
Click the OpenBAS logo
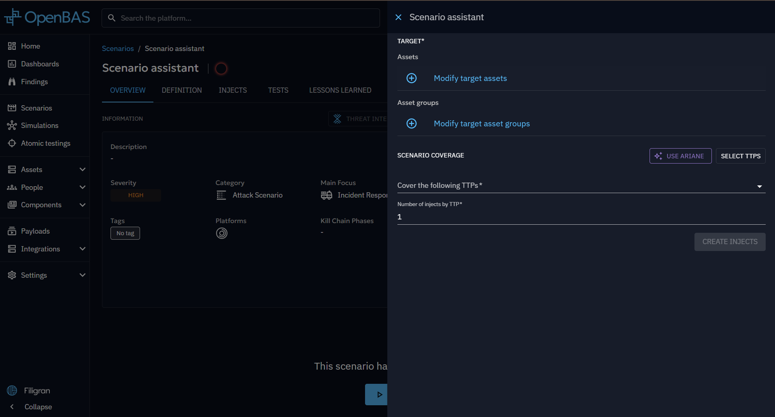point(47,17)
